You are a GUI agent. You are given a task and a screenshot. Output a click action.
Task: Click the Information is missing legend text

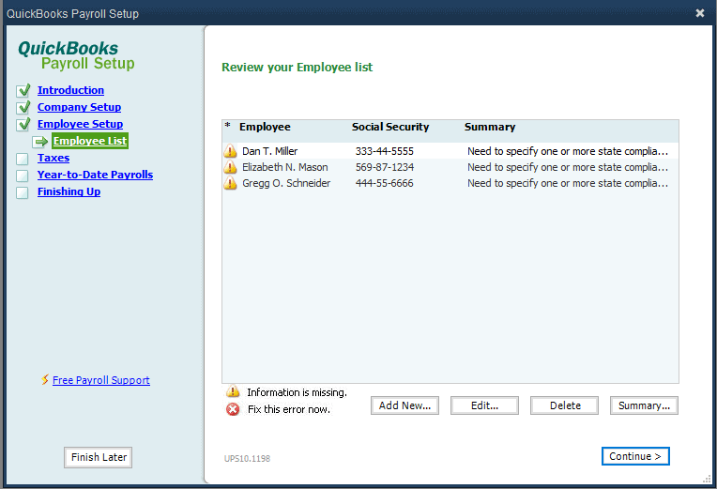(297, 392)
